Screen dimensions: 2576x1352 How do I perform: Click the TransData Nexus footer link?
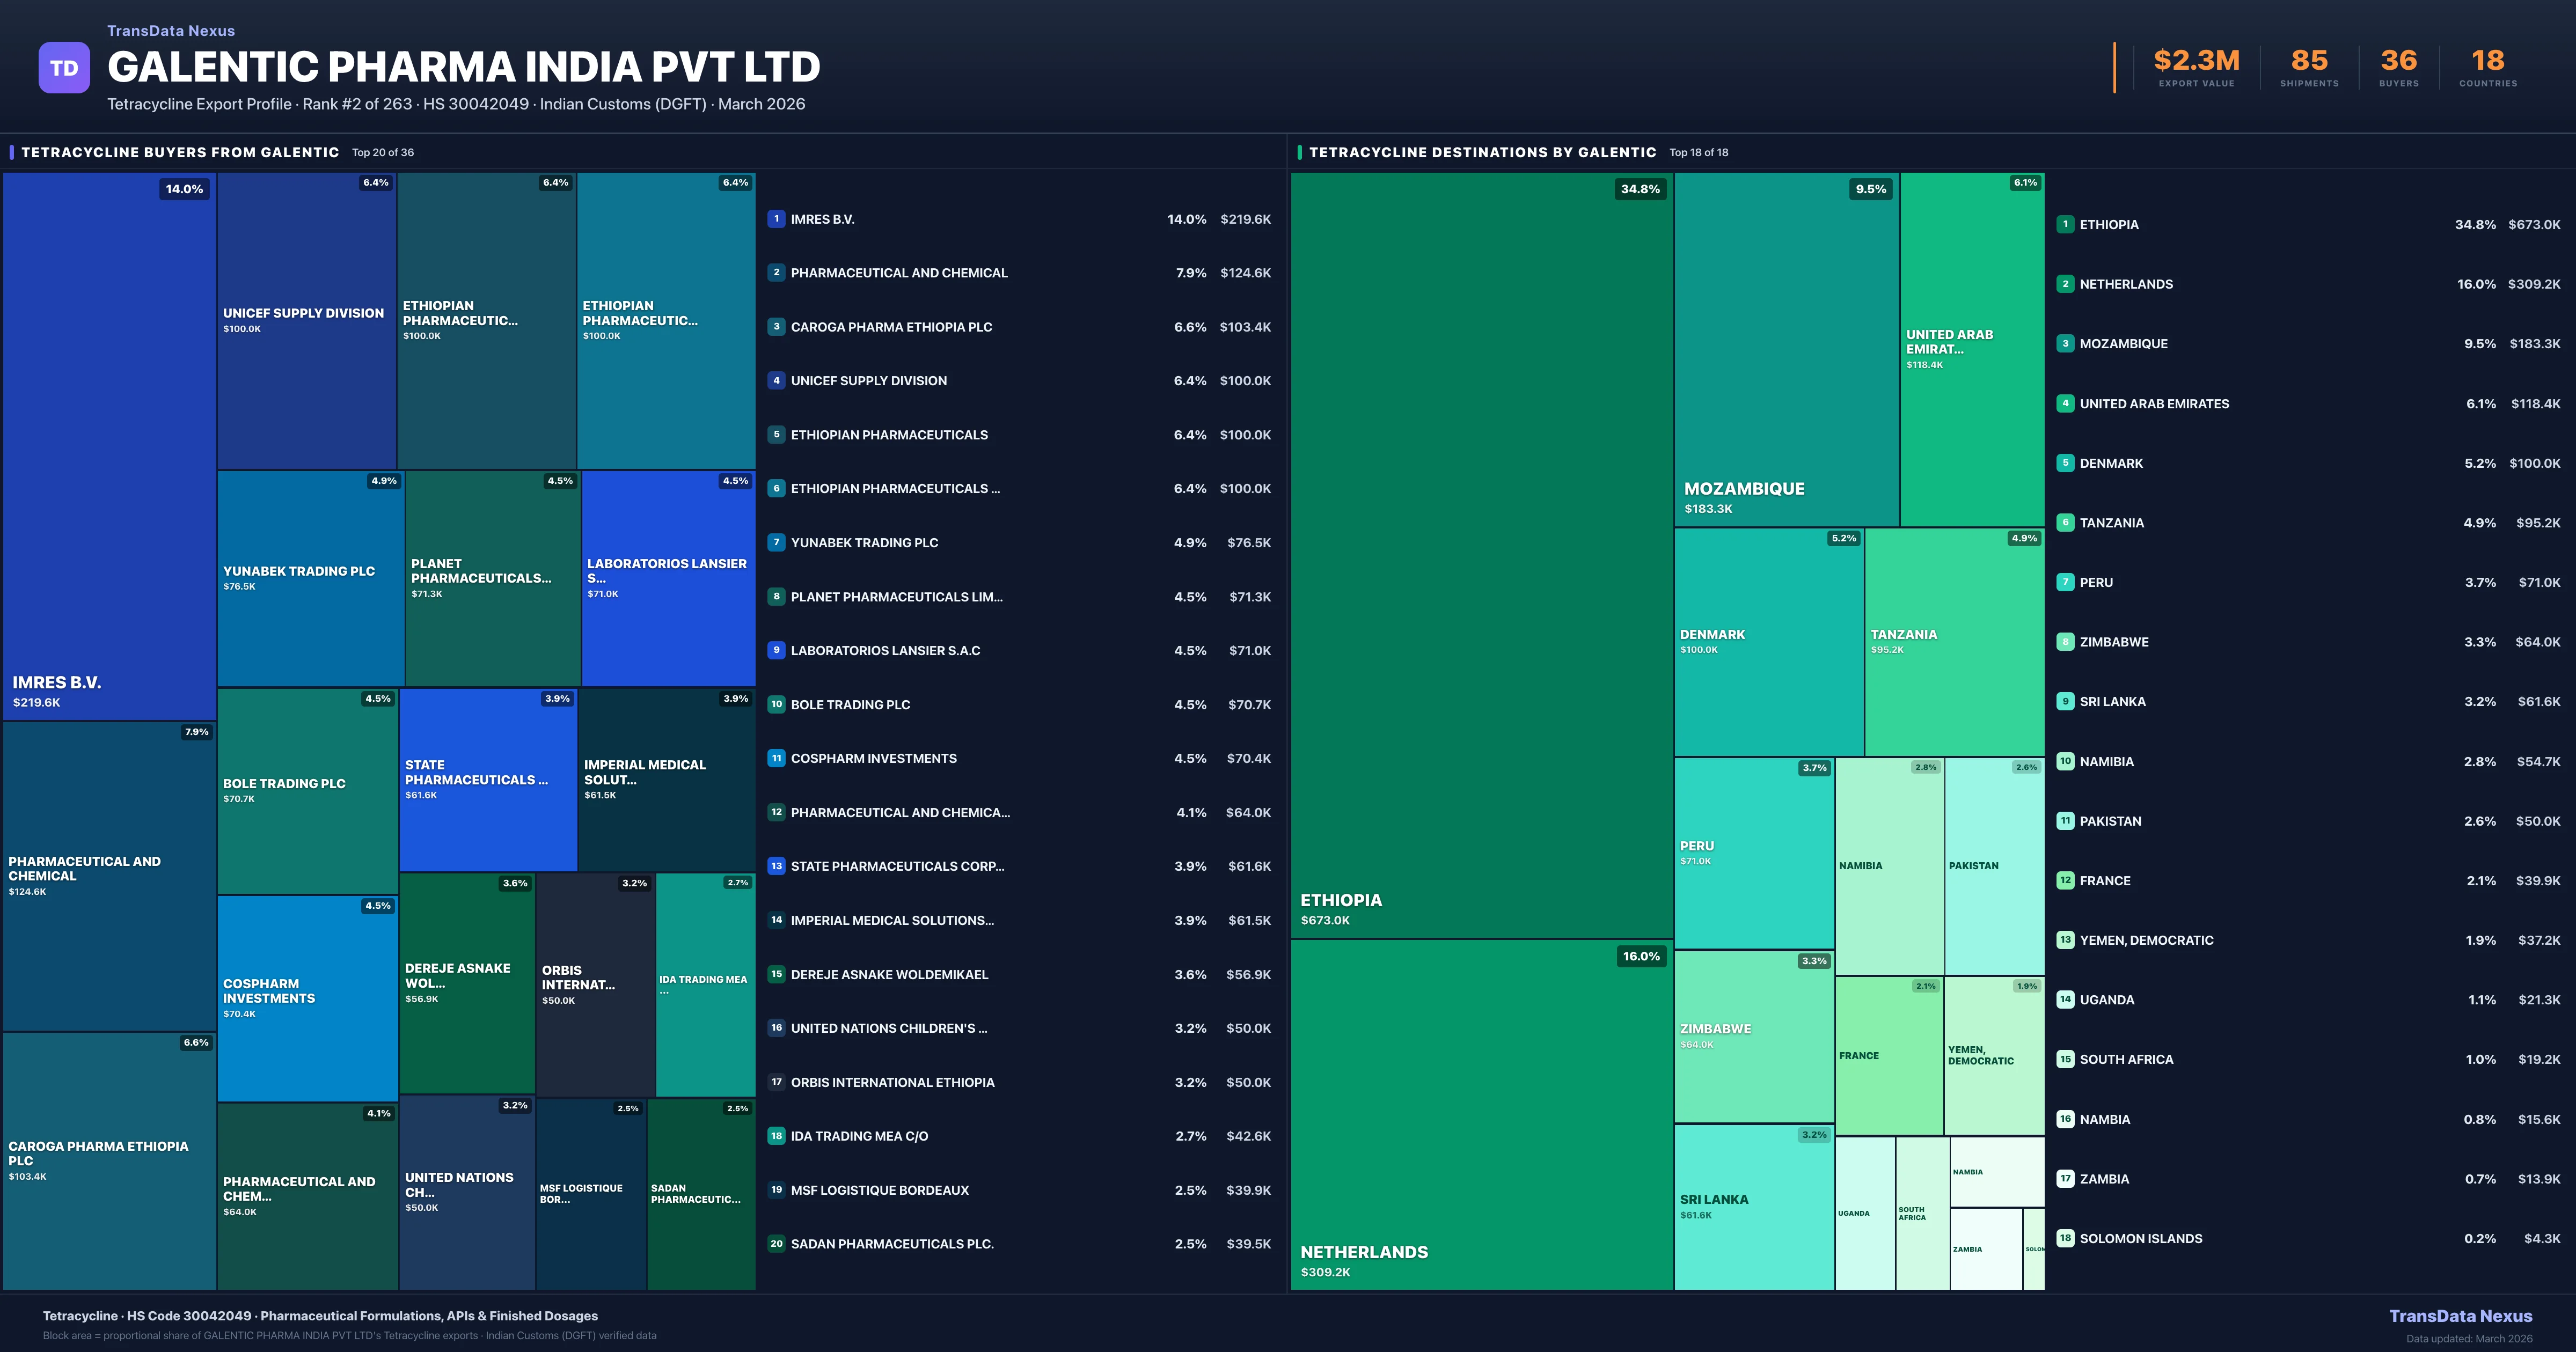(2460, 1316)
